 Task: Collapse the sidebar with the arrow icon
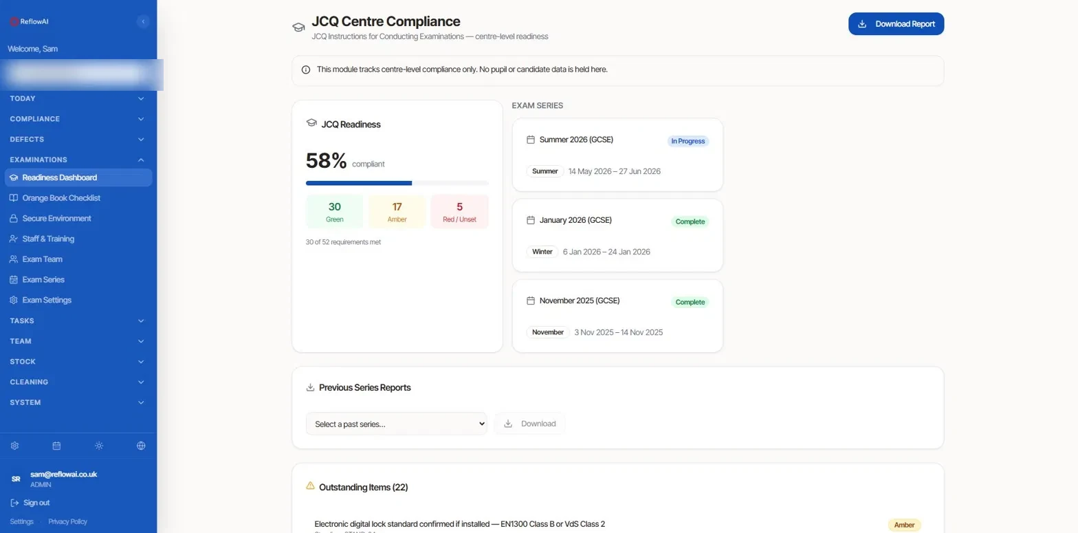(143, 21)
